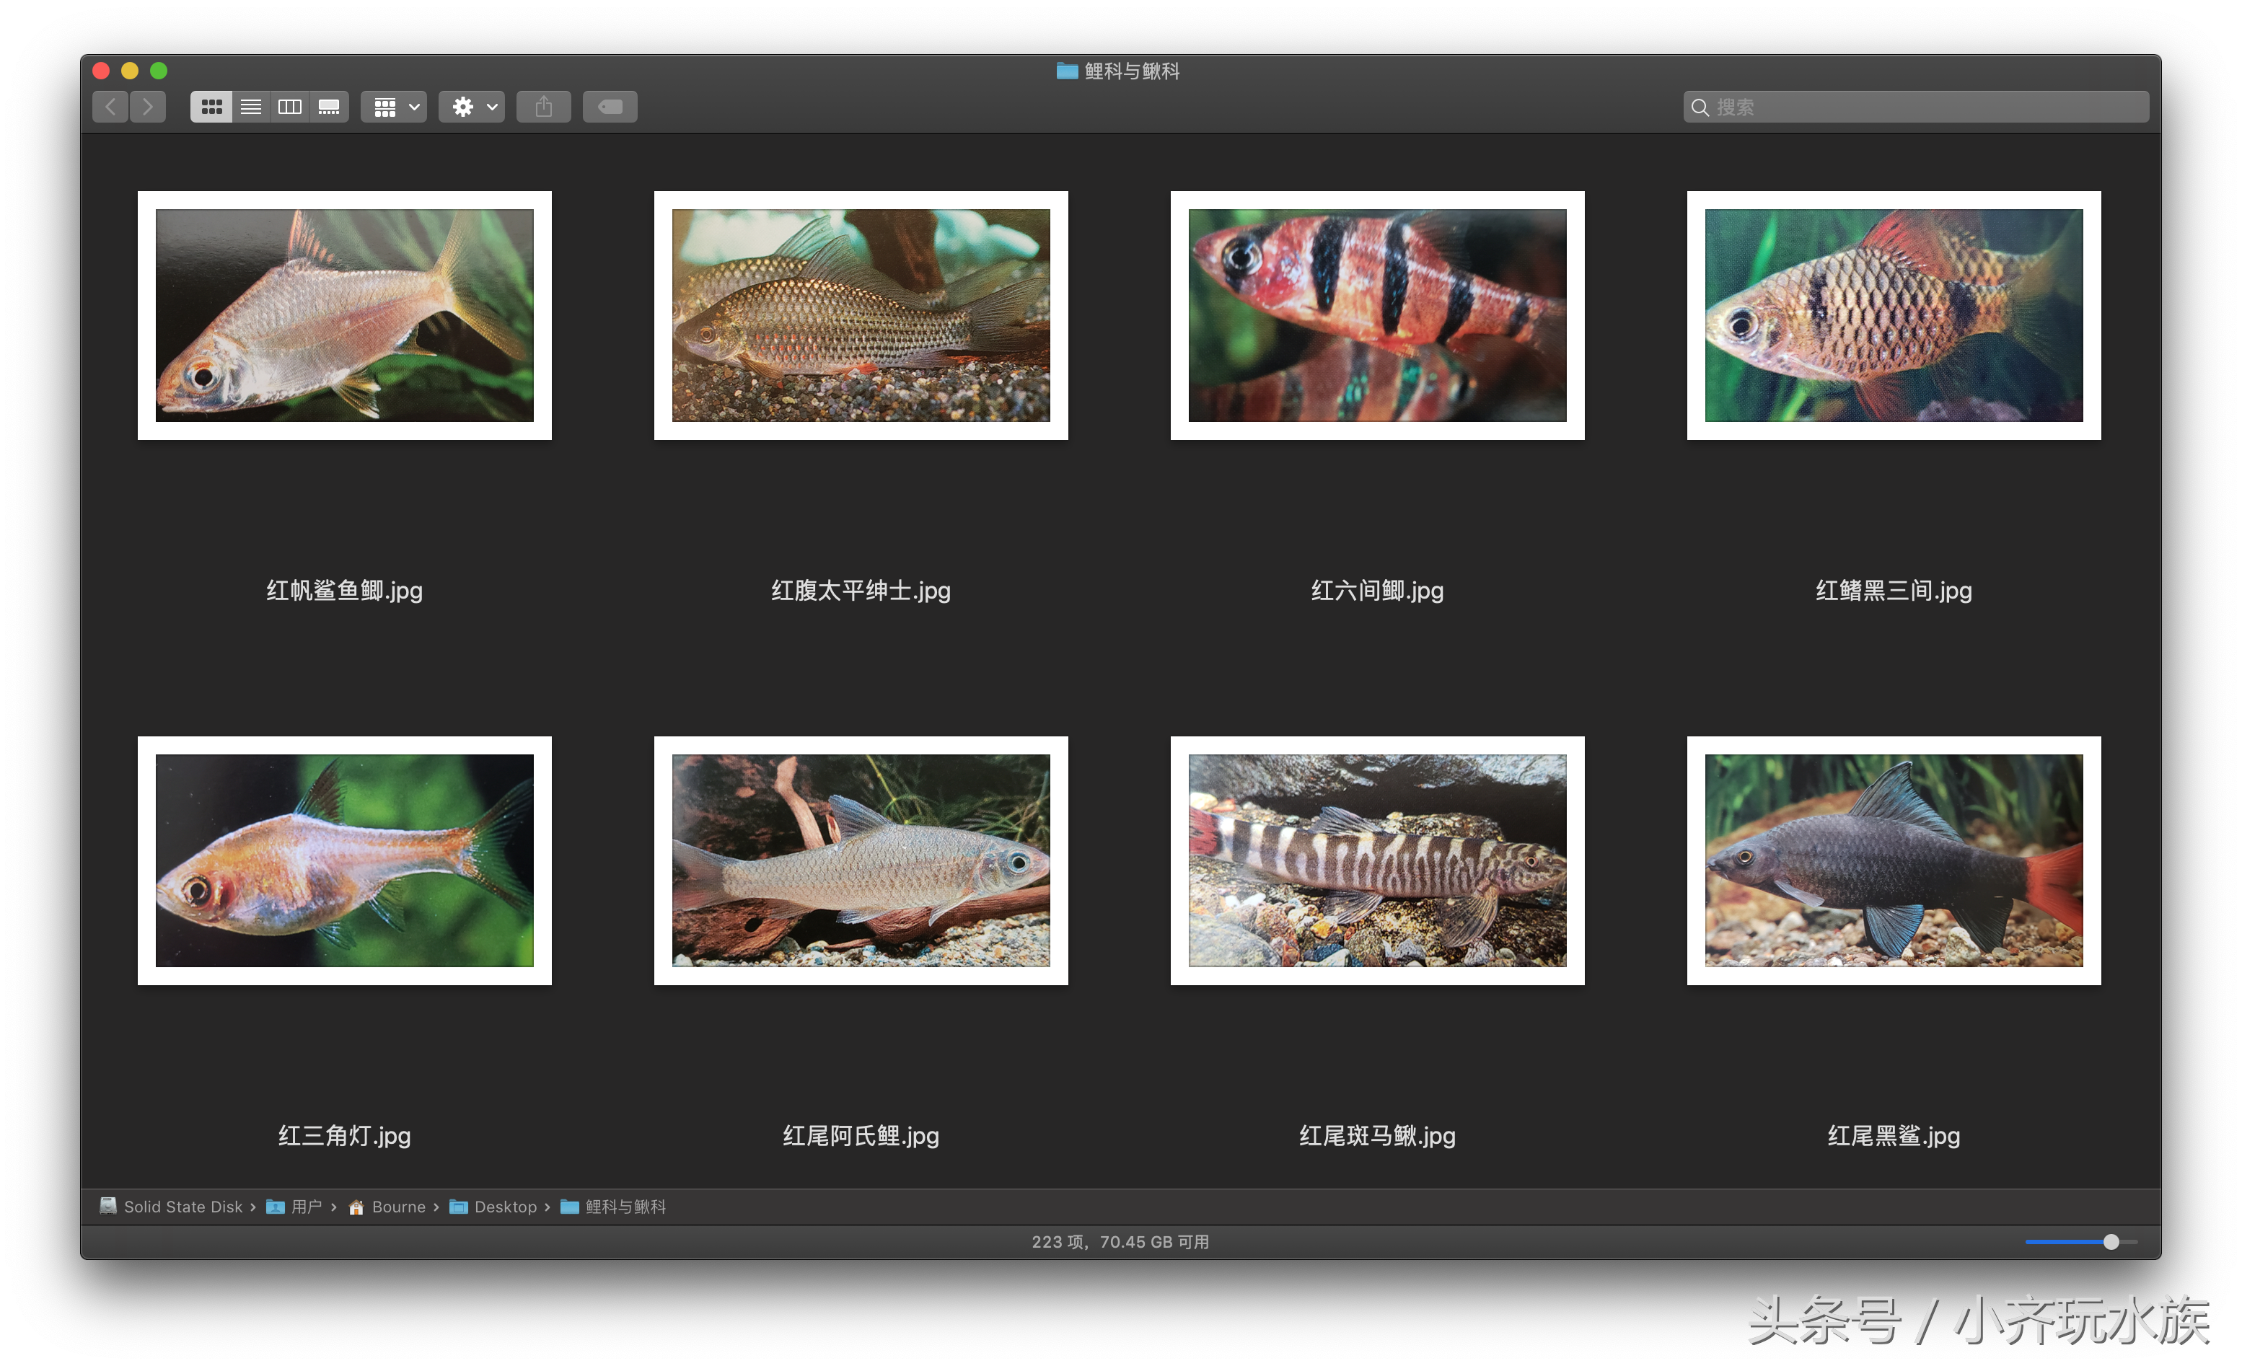This screenshot has height=1366, width=2242.
Task: Click the icon size slider
Action: point(2082,1243)
